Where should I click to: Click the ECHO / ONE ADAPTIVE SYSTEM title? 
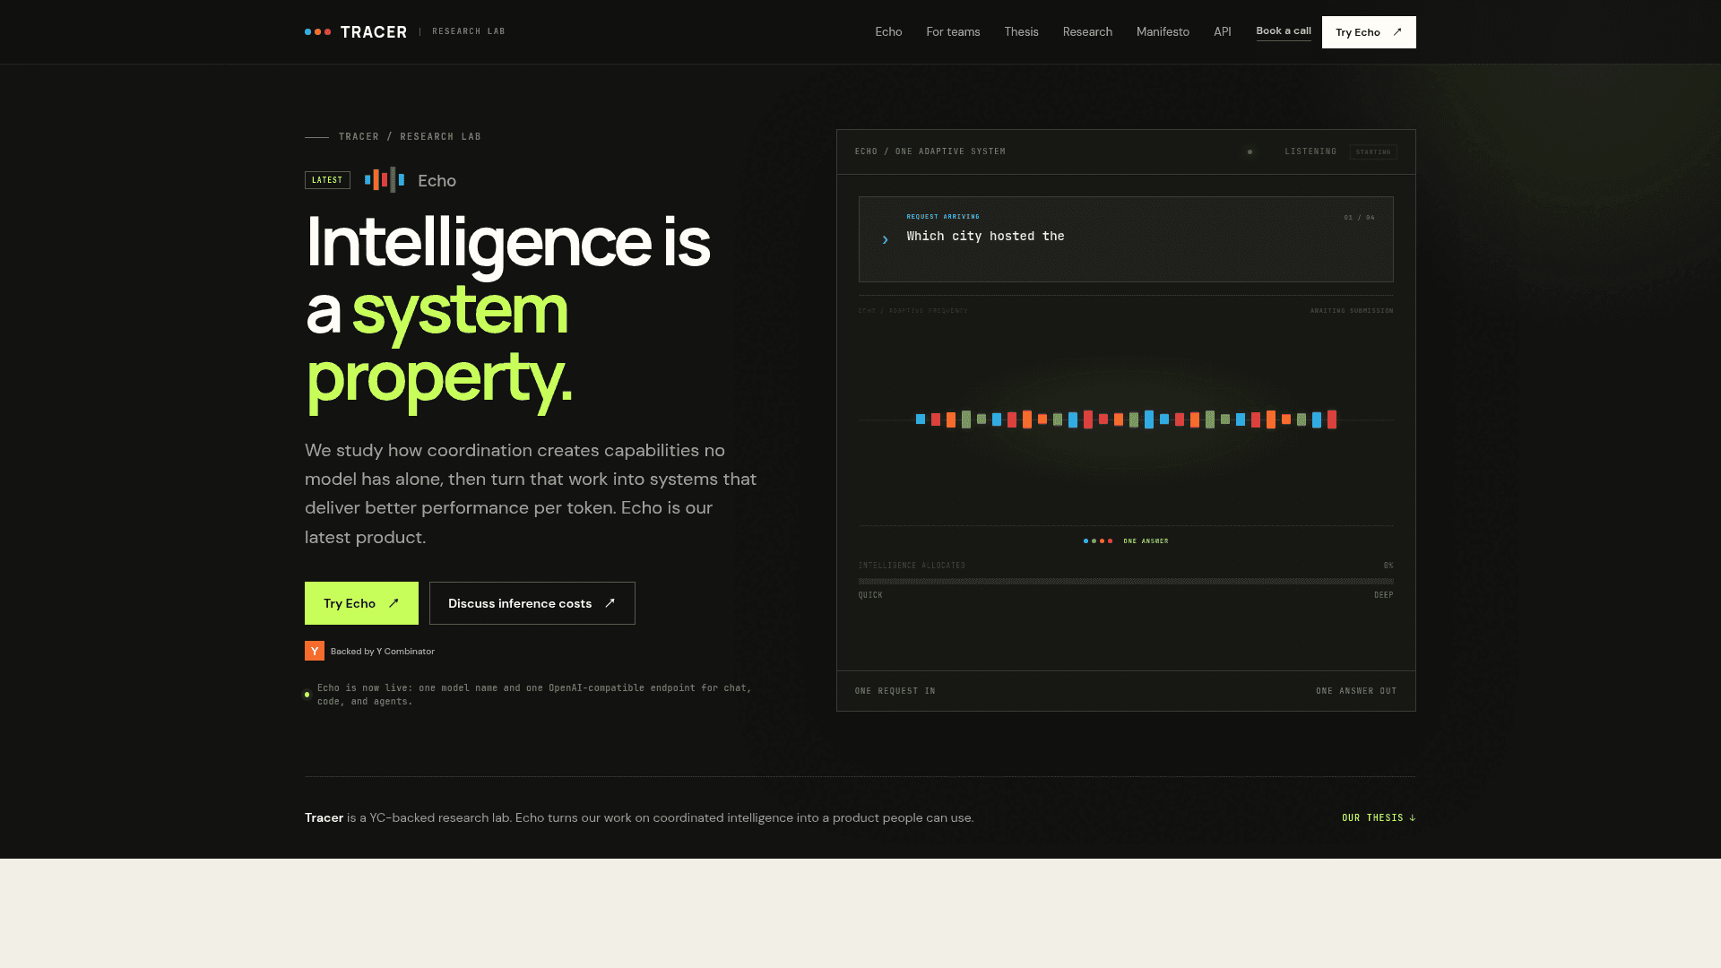(x=930, y=151)
